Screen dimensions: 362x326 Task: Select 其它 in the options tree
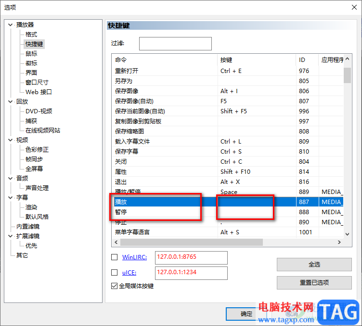pos(22,255)
